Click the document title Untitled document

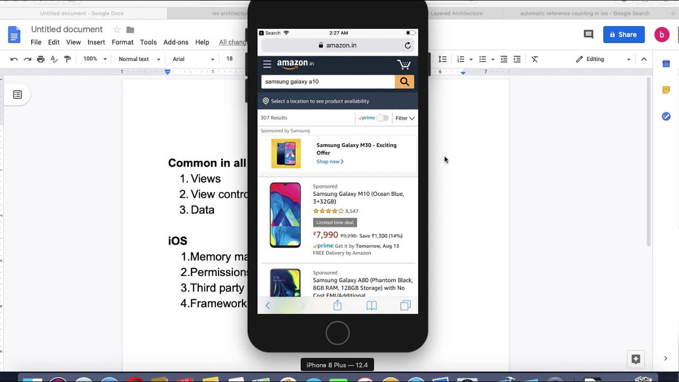[67, 30]
